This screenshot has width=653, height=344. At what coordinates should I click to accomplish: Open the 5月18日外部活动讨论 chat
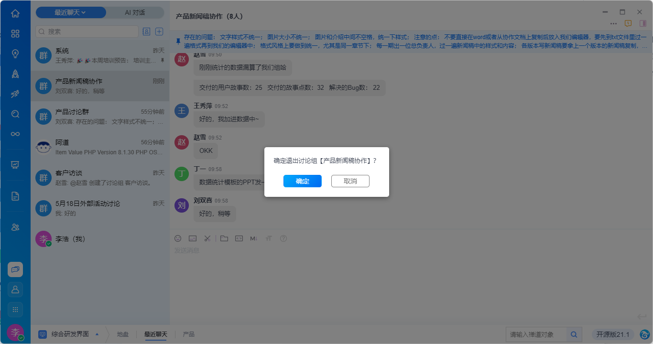(x=100, y=208)
